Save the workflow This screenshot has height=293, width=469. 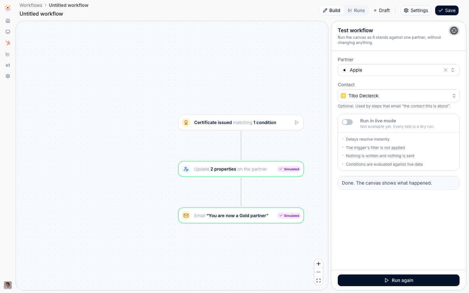point(447,10)
